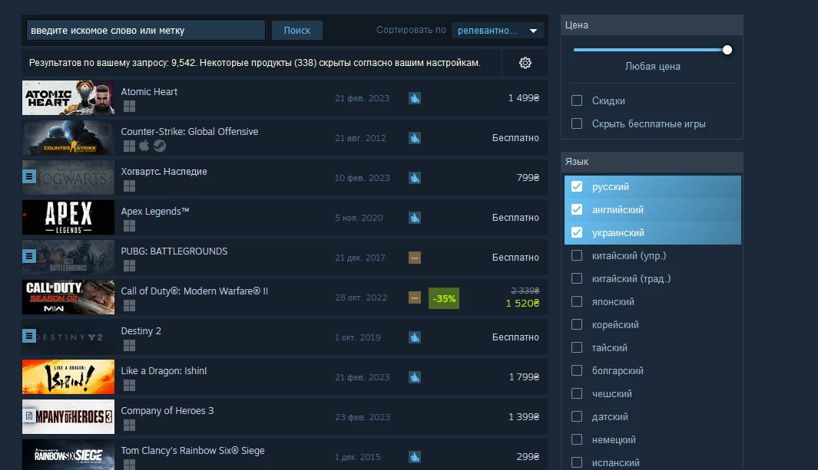Collapse the Язык filter panel header
Screen dimensions: 818x470
pos(651,161)
